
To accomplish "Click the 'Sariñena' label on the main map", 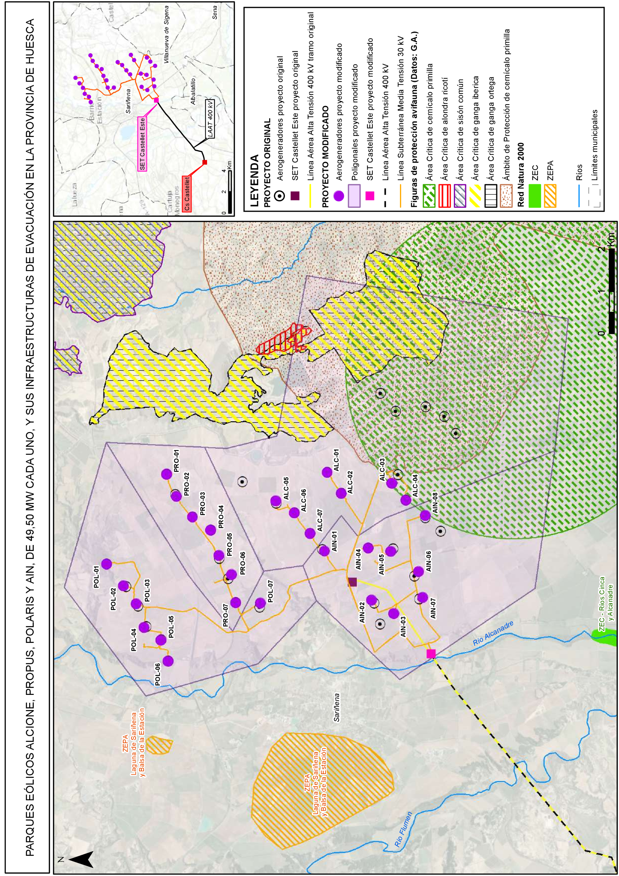I will (336, 707).
